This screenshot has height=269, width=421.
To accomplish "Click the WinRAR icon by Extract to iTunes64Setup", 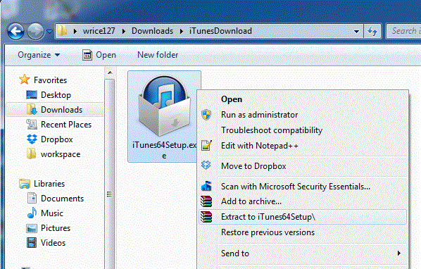I will tap(206, 217).
